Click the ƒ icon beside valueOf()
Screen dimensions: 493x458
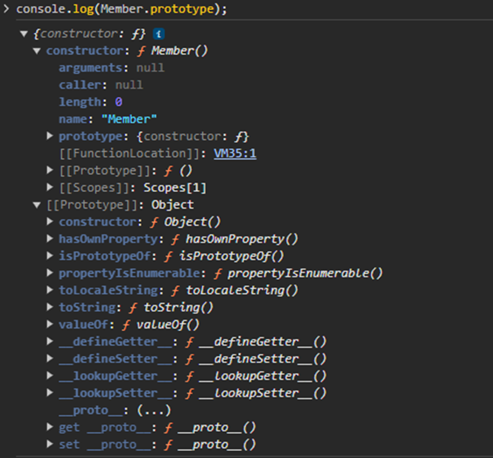tap(127, 324)
